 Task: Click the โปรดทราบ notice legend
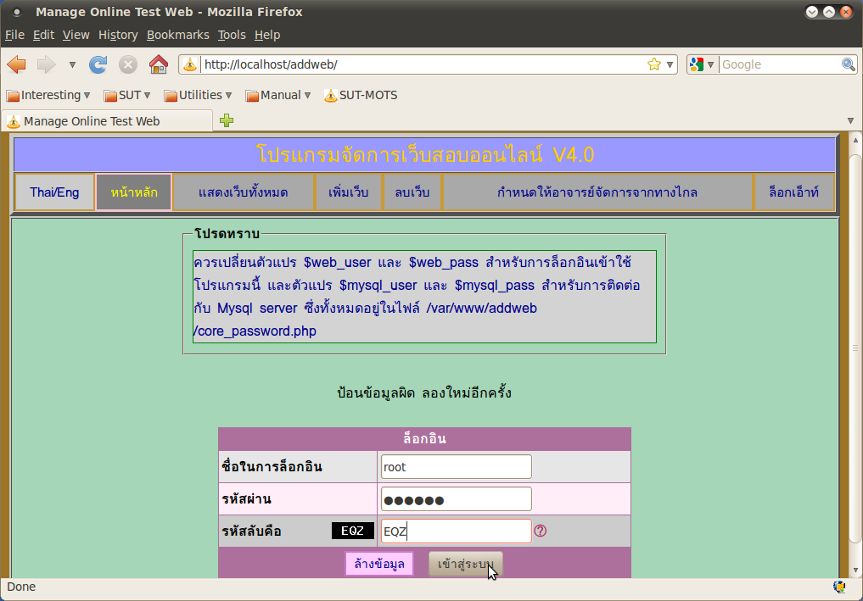point(227,234)
